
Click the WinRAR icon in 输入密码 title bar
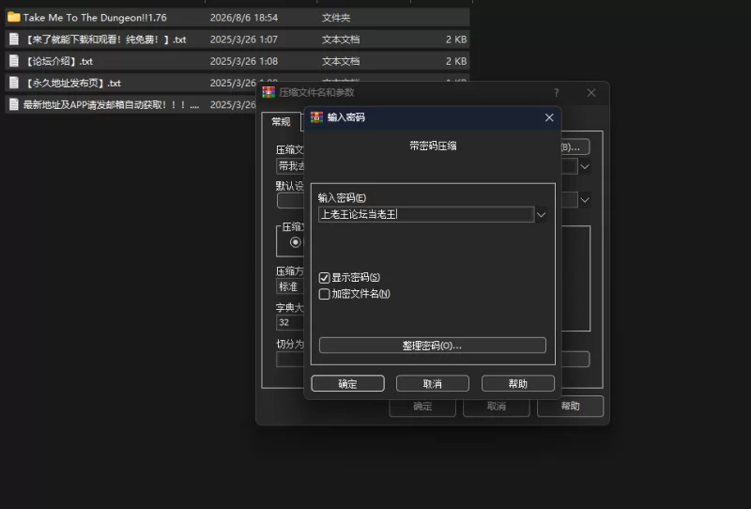click(316, 117)
